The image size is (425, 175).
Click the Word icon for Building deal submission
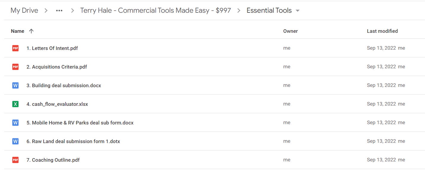15,85
